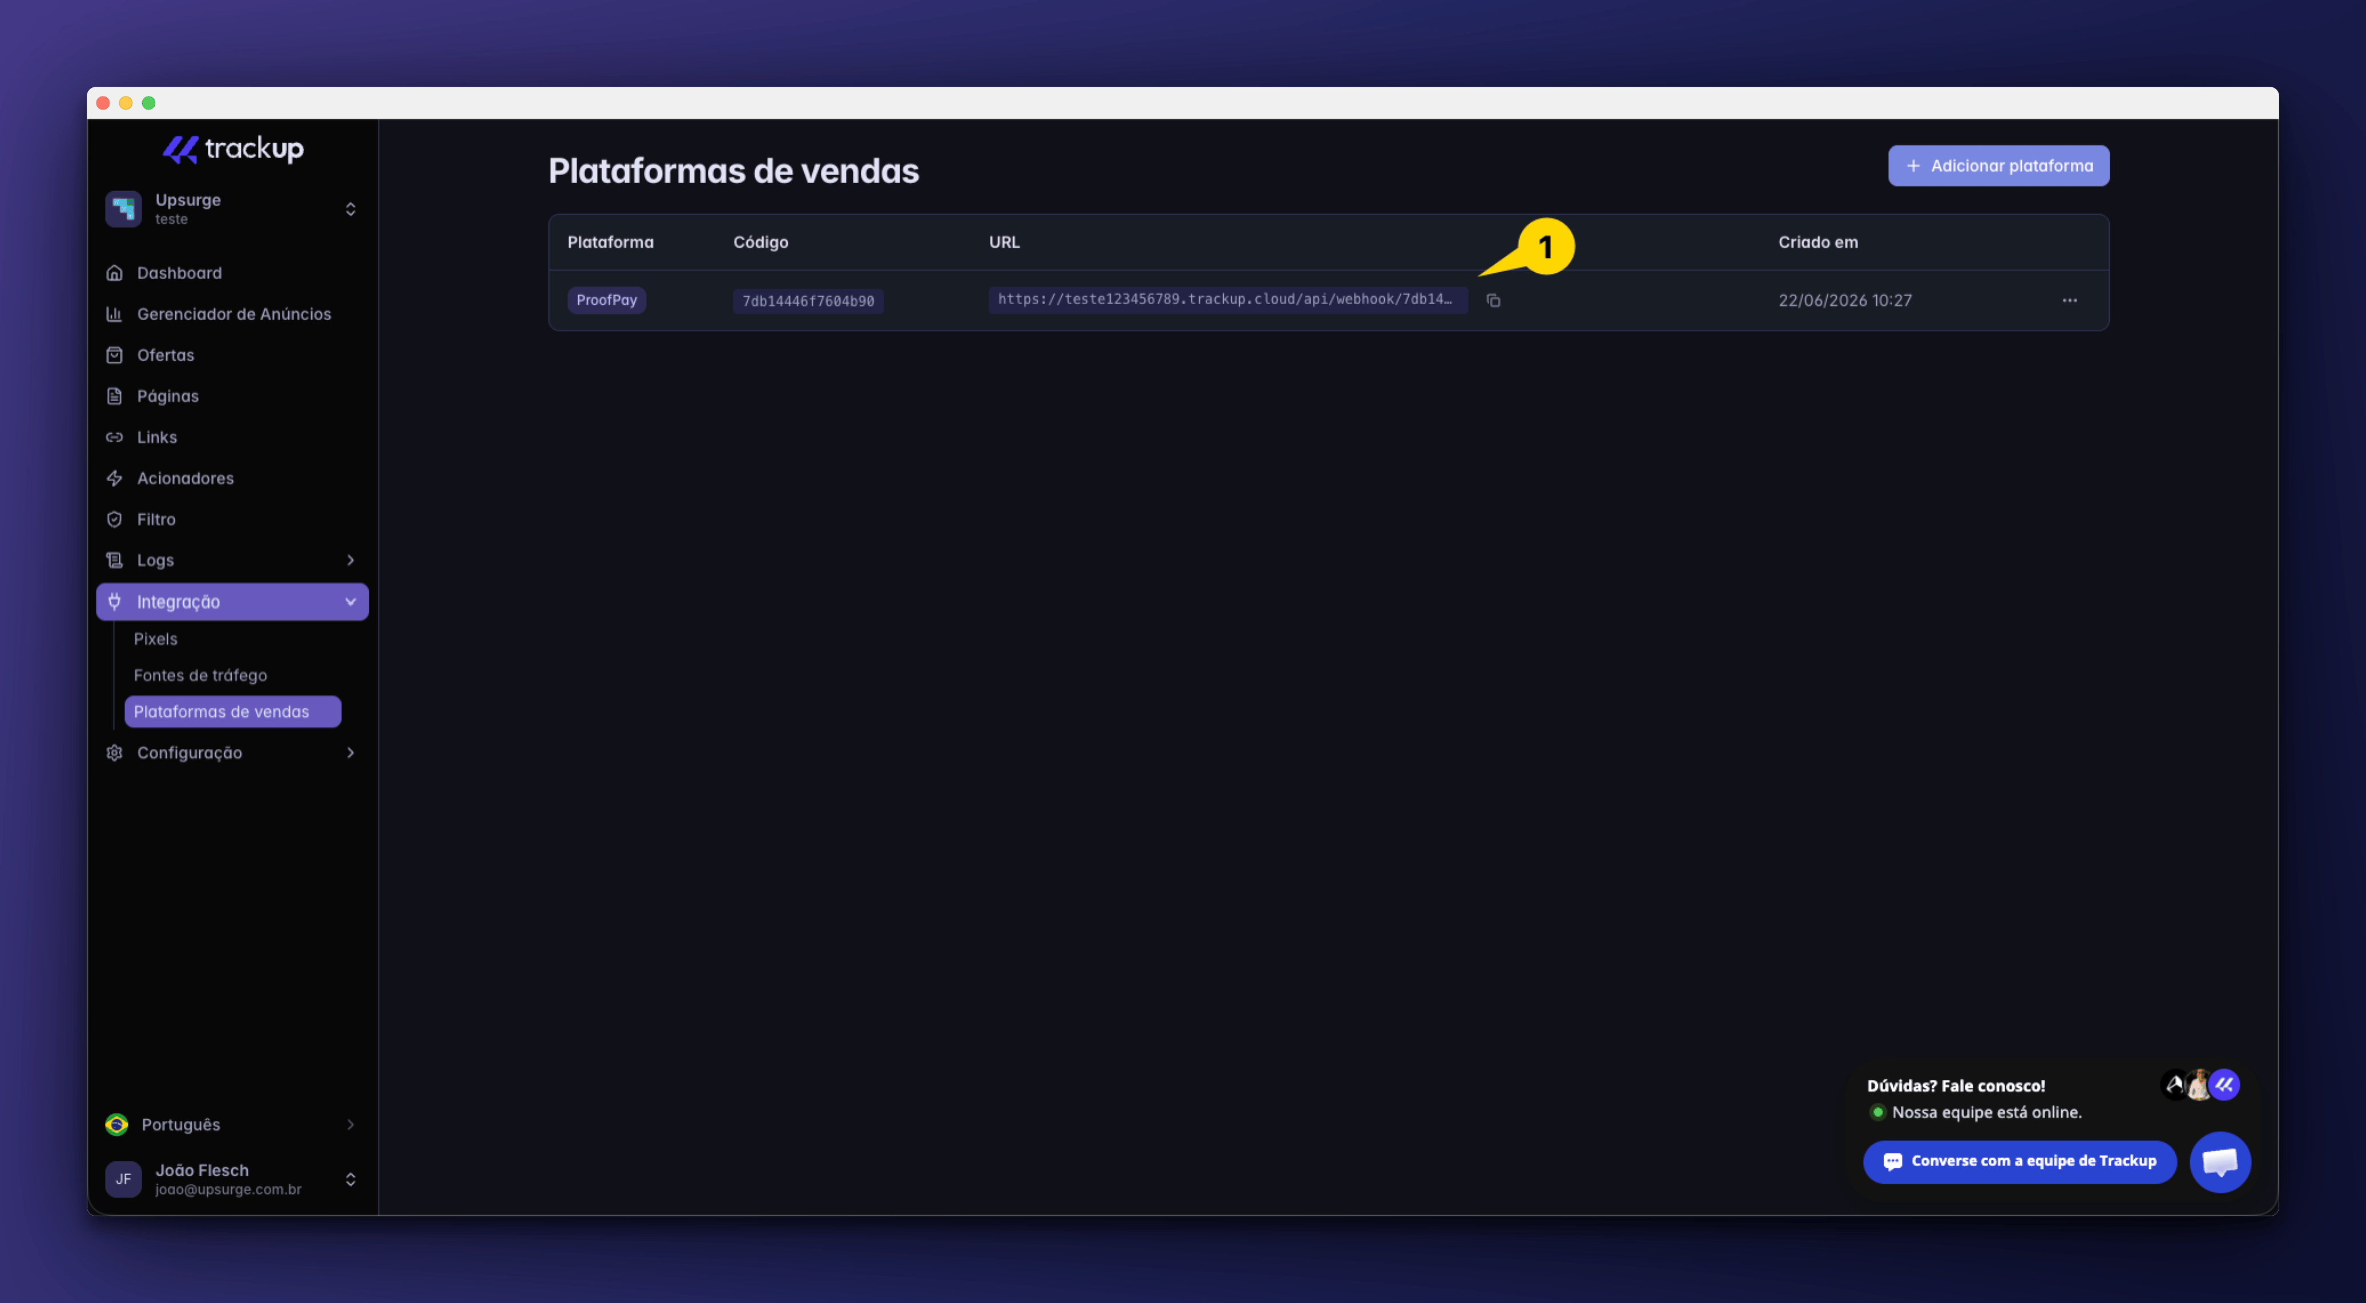Viewport: 2366px width, 1303px height.
Task: Click Adicionar plataforma button
Action: tap(1998, 166)
